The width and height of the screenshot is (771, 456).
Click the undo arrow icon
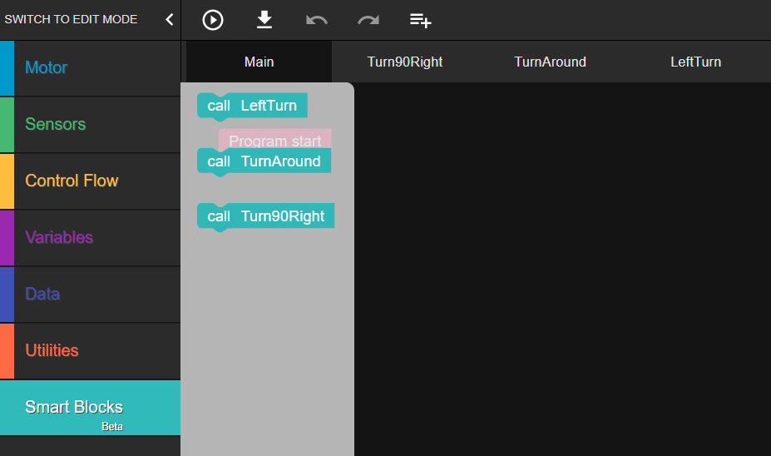point(316,19)
